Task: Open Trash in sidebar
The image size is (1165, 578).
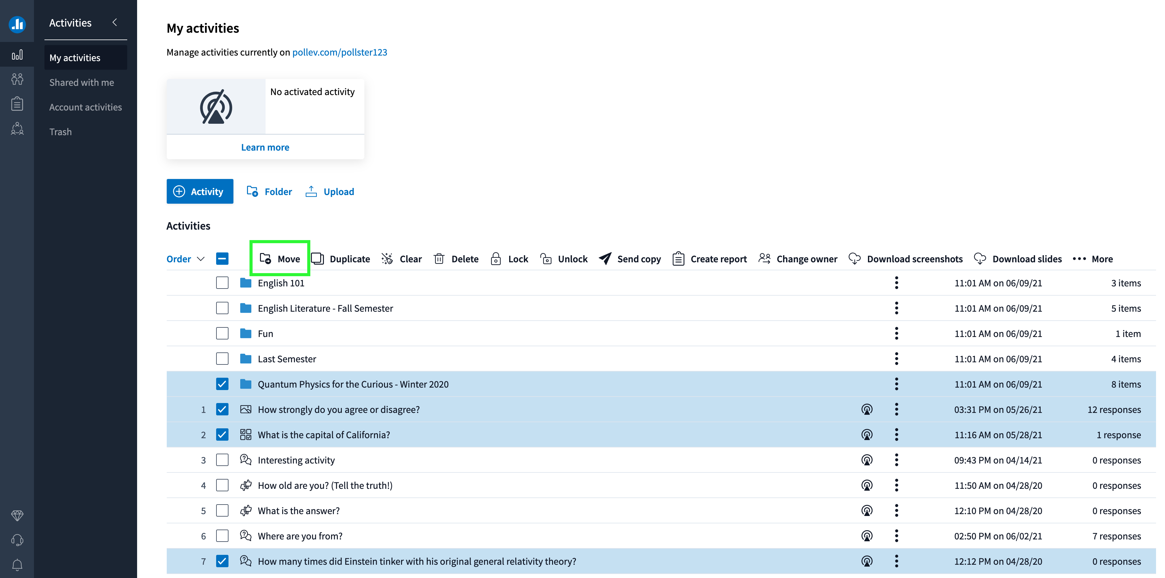Action: click(x=61, y=132)
